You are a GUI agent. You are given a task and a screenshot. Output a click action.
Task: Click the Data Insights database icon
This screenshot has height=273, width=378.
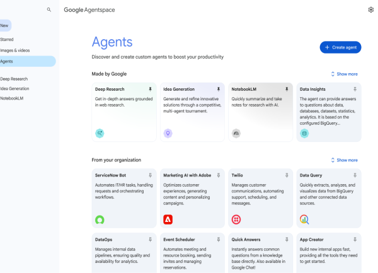(304, 133)
